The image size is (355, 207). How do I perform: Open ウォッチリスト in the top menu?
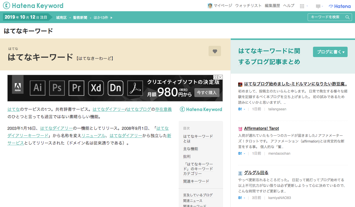click(x=248, y=6)
